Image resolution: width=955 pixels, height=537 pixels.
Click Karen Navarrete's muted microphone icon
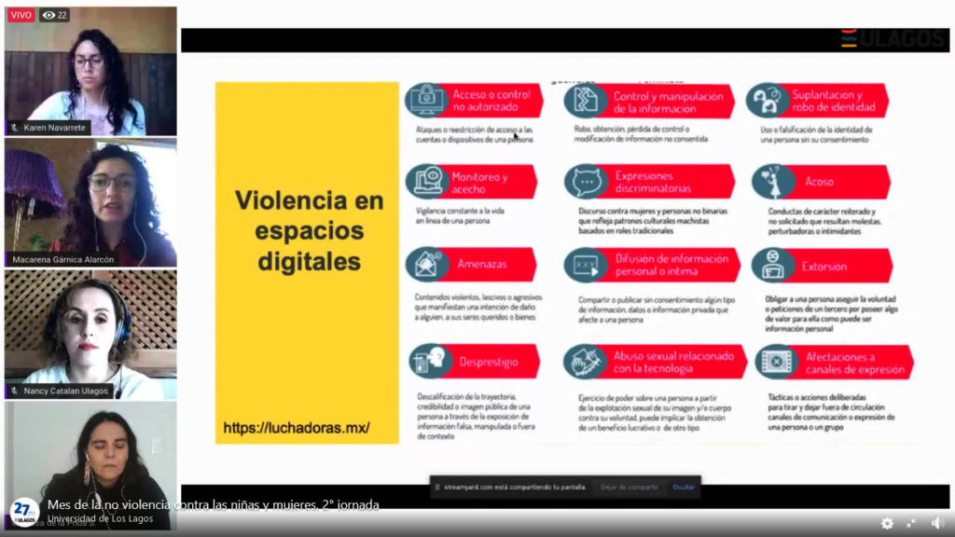[15, 128]
